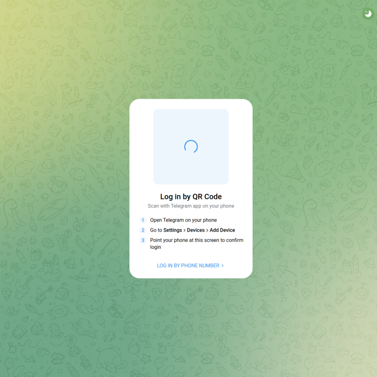Click the step number 2 badge

[x=143, y=230]
